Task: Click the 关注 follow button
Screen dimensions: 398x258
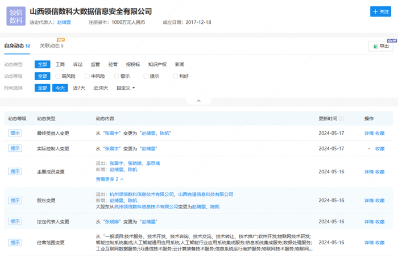Action: [380, 11]
